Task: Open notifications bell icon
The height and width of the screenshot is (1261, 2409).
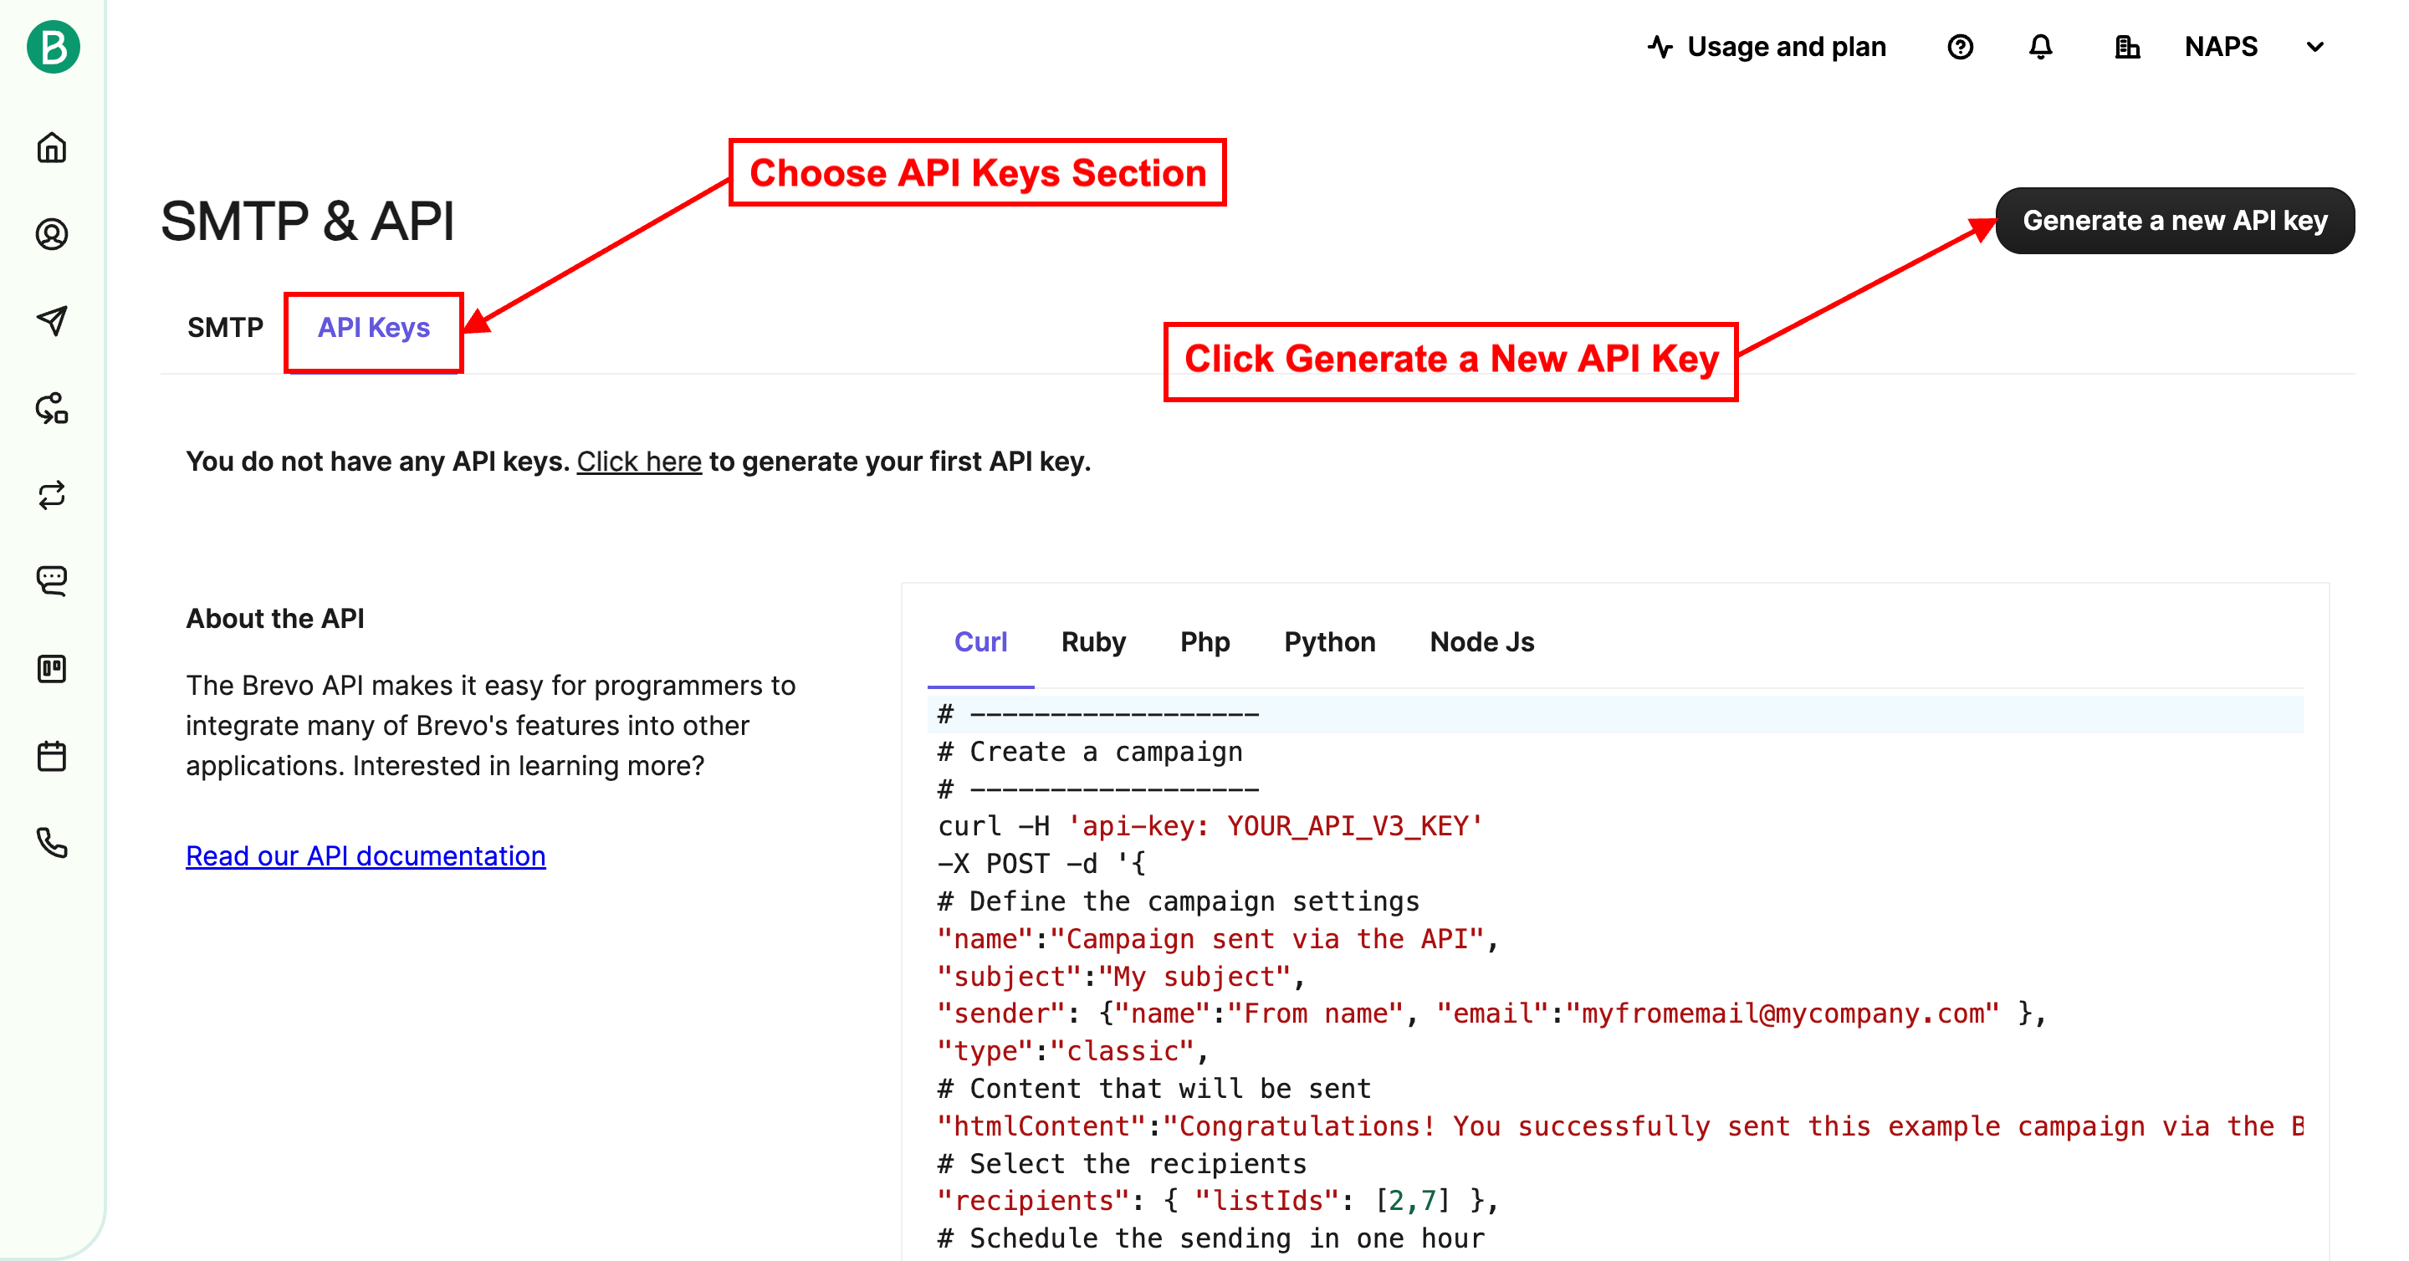Action: click(2039, 47)
